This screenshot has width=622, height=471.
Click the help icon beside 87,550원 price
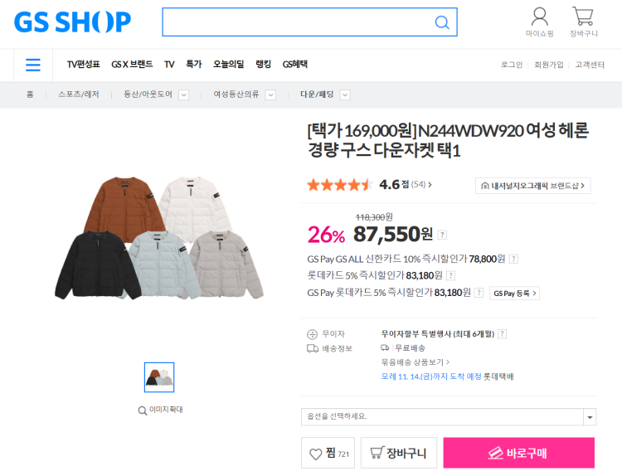coord(442,235)
